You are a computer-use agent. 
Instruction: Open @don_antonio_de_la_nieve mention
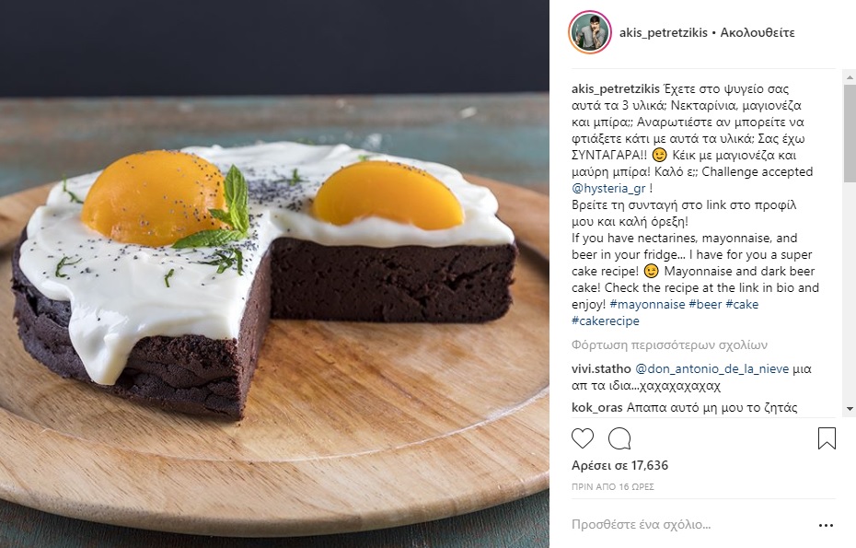711,369
